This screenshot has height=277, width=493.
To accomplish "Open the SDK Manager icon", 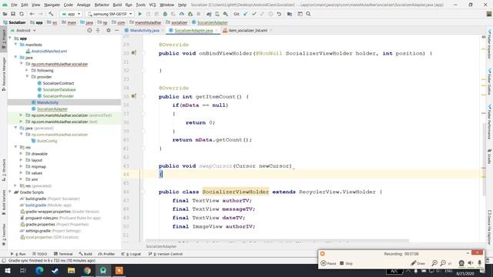I will pos(226,14).
